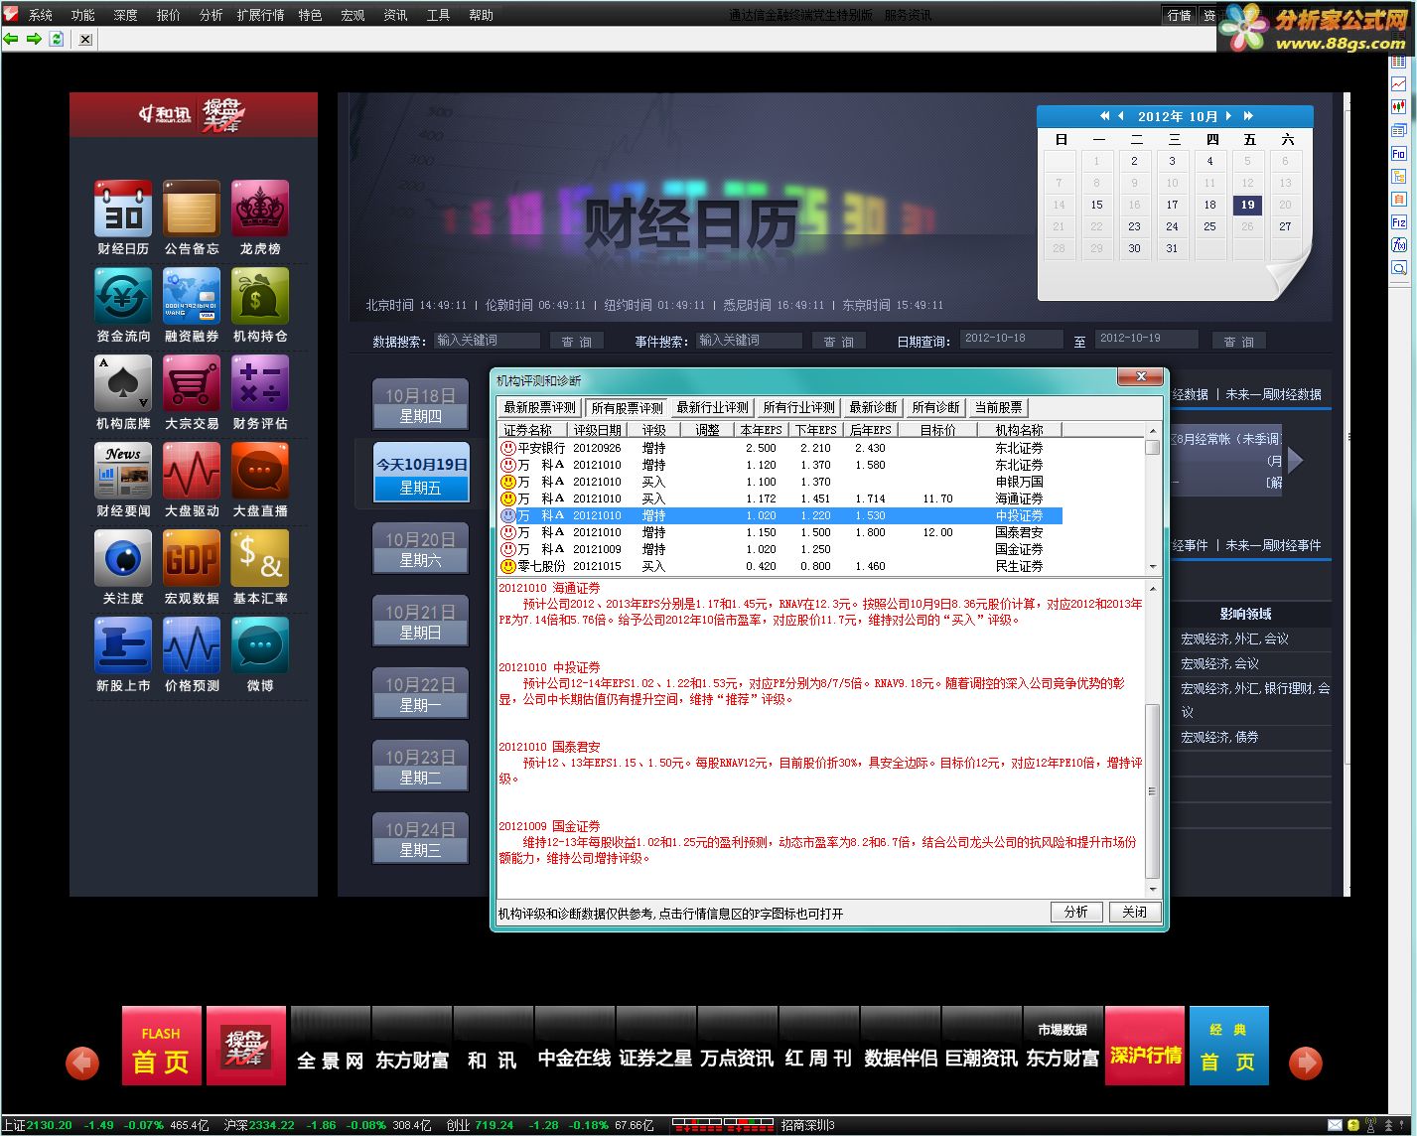Open the 机构底牌 spade icon

point(123,383)
